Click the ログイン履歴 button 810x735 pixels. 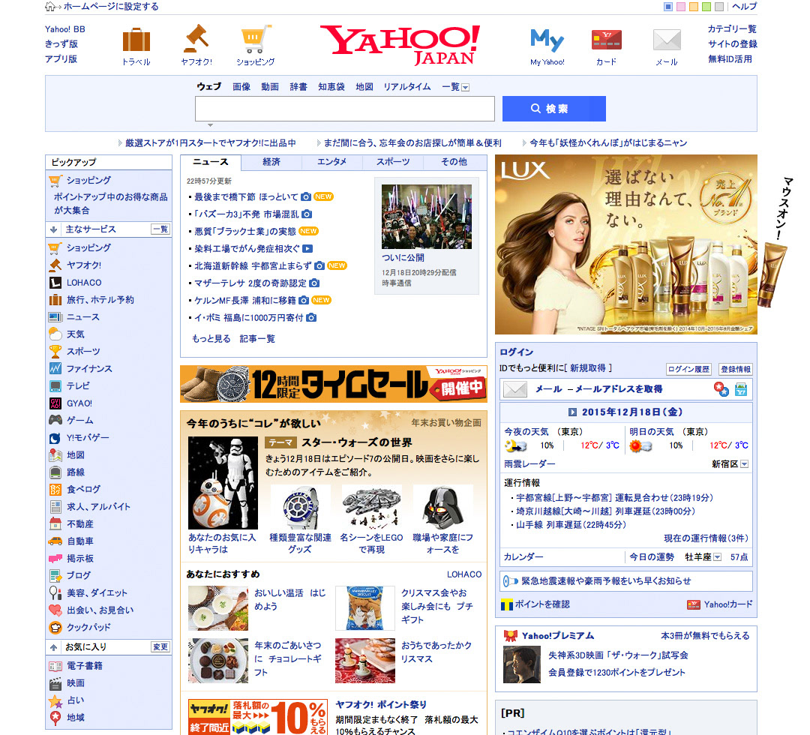coord(688,369)
